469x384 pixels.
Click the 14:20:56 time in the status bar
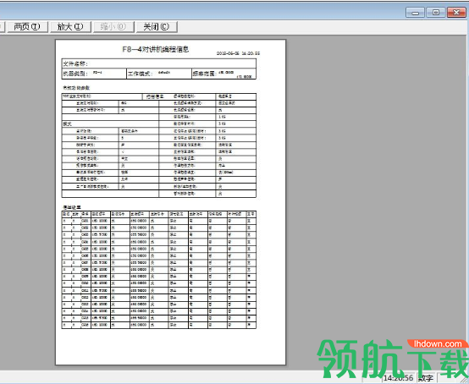[399, 378]
